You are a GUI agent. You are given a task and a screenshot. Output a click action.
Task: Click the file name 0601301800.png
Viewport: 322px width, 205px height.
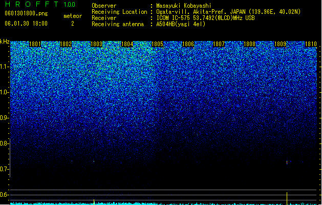coord(26,13)
